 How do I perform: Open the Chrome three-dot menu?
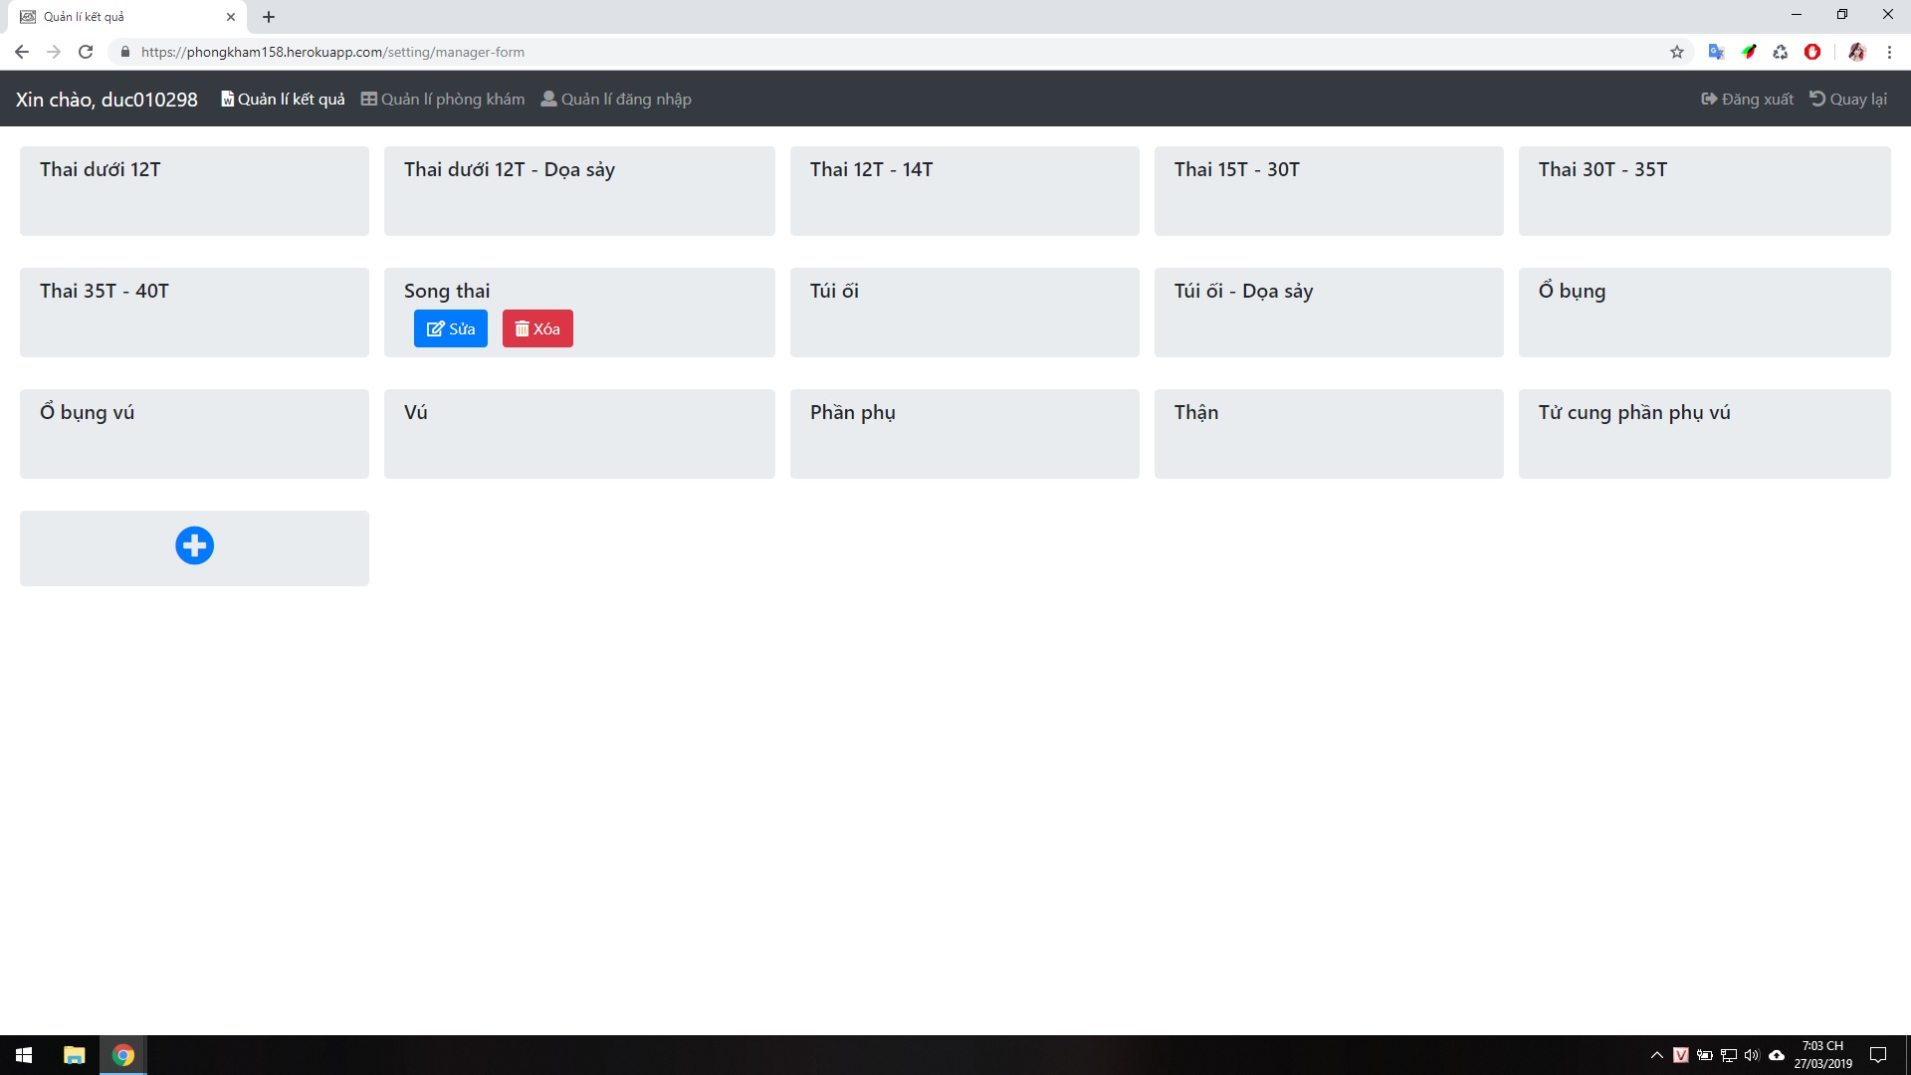point(1889,52)
